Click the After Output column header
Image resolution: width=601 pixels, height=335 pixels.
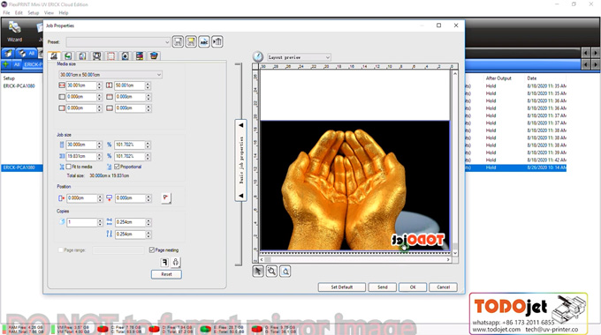pyautogui.click(x=498, y=78)
